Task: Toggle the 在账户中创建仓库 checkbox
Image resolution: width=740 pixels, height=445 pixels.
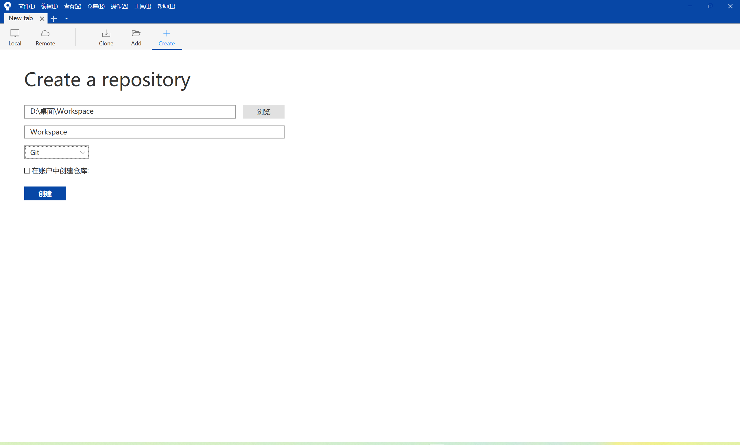Action: [x=27, y=171]
